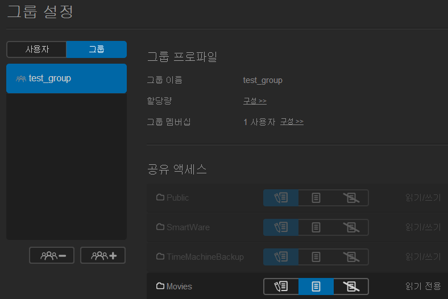Set SmartWare share to read-only
This screenshot has width=448, height=299.
click(316, 227)
